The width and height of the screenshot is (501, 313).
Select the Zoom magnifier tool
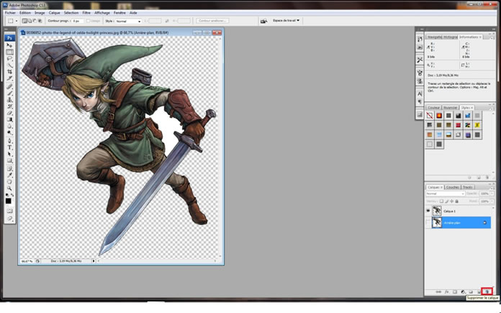(x=9, y=189)
